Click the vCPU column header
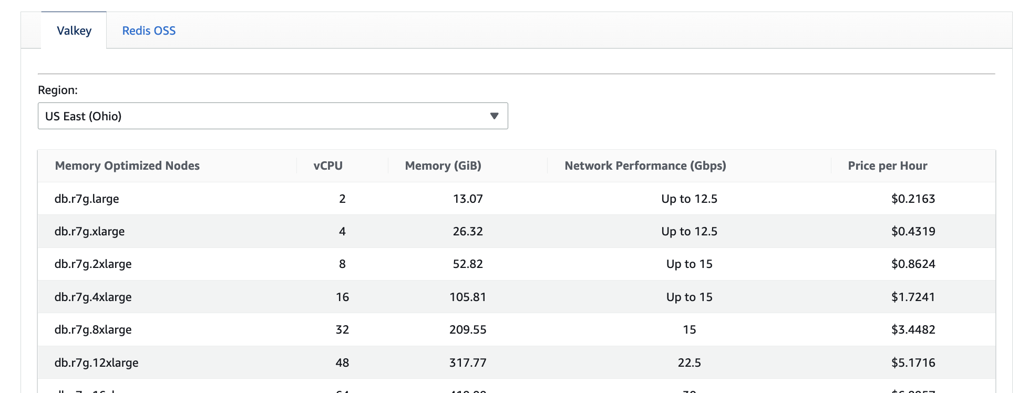Image resolution: width=1028 pixels, height=393 pixels. pyautogui.click(x=328, y=166)
